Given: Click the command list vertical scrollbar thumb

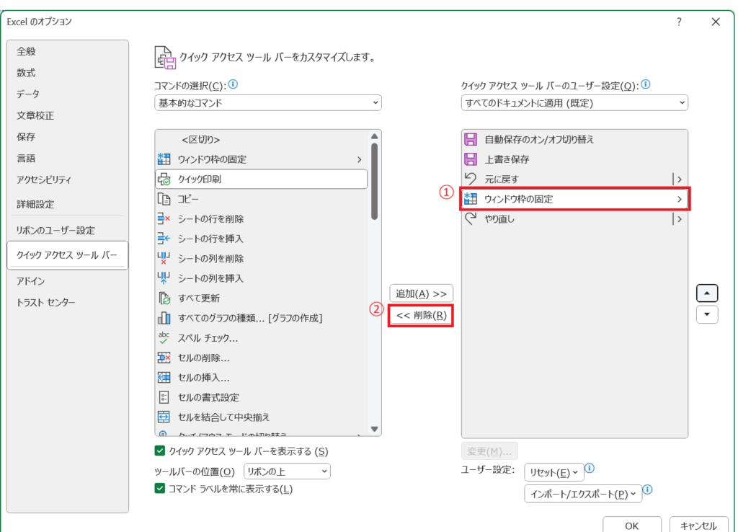Looking at the screenshot, I should point(375,181).
